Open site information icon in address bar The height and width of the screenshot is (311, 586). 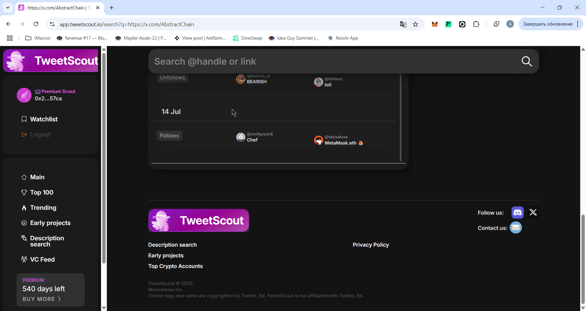tap(52, 24)
